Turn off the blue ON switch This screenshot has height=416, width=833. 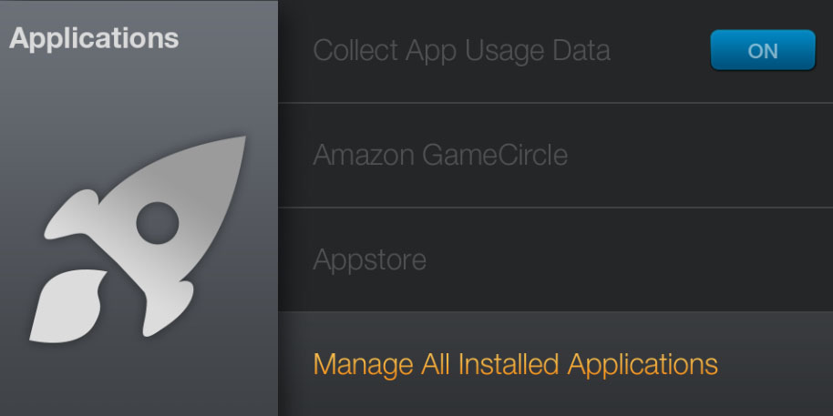coord(762,50)
